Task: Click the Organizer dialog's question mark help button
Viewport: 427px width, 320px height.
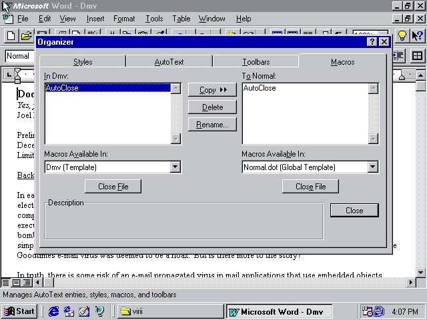Action: pyautogui.click(x=372, y=42)
